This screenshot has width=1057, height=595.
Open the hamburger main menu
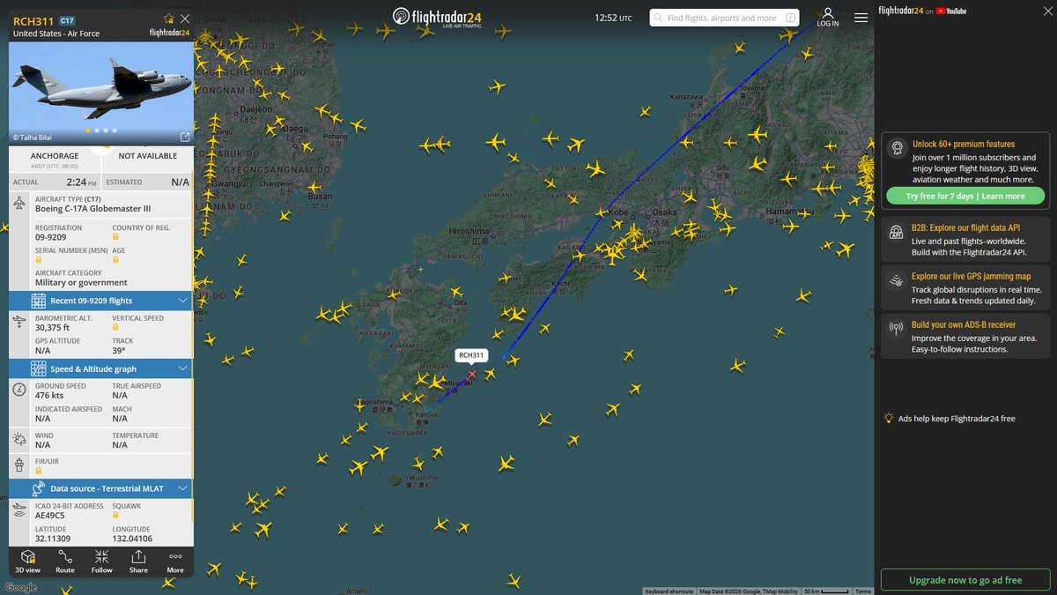pos(861,17)
